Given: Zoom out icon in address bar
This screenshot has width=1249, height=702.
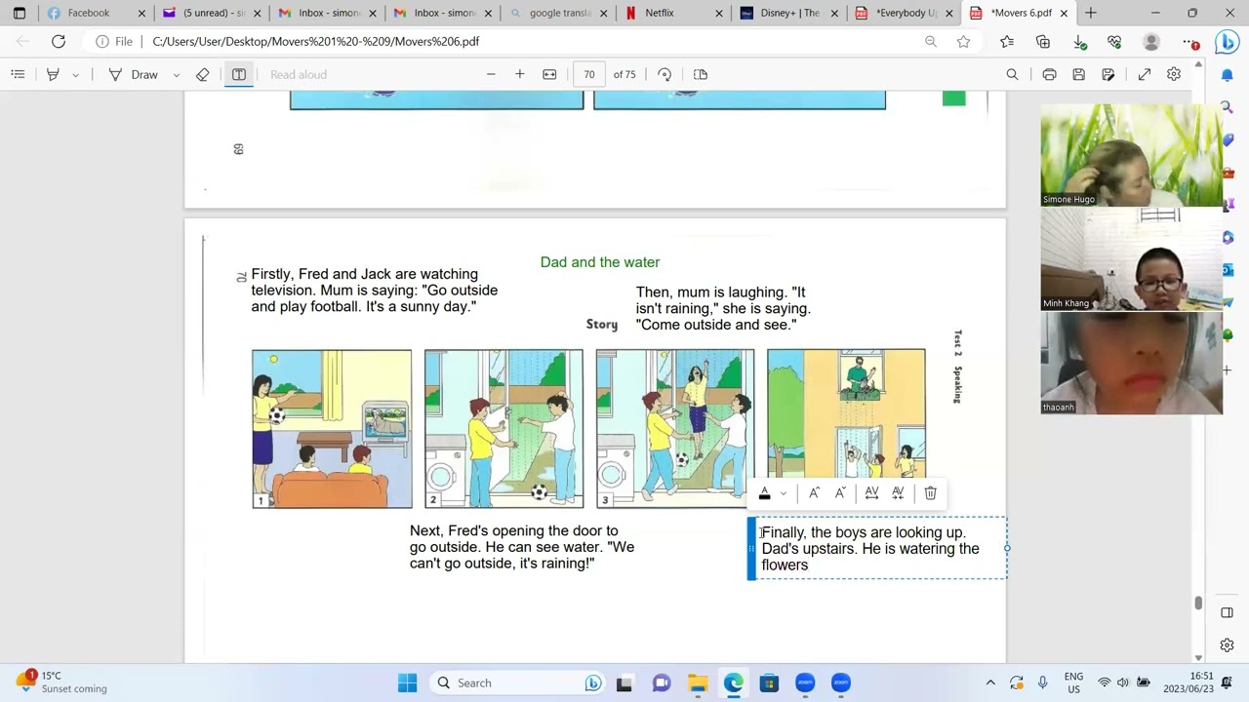Looking at the screenshot, I should coord(930,42).
